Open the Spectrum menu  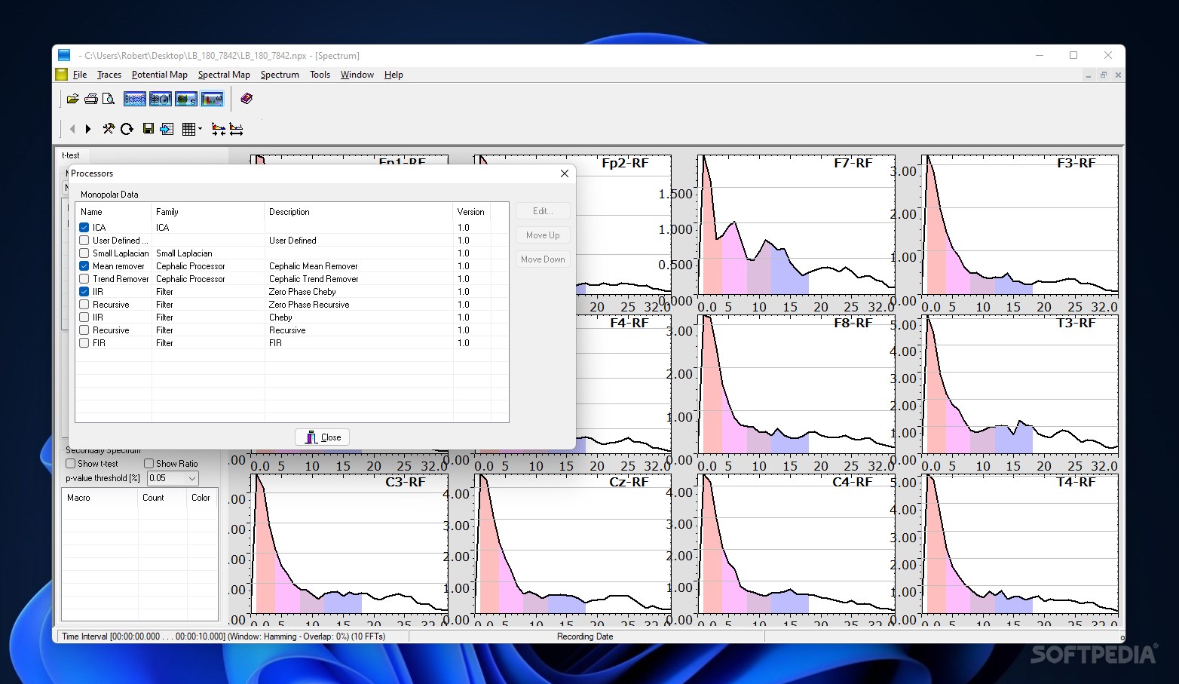280,75
